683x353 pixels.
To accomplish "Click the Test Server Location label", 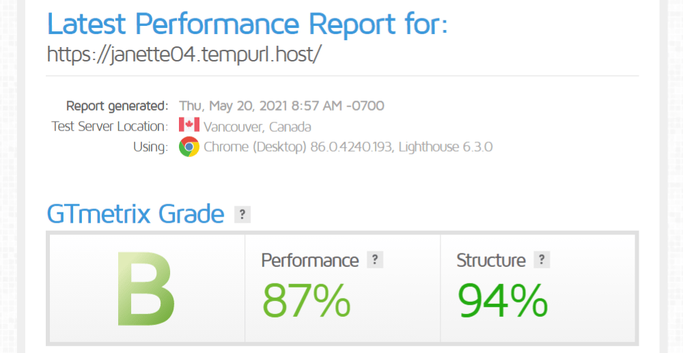I will pyautogui.click(x=109, y=126).
